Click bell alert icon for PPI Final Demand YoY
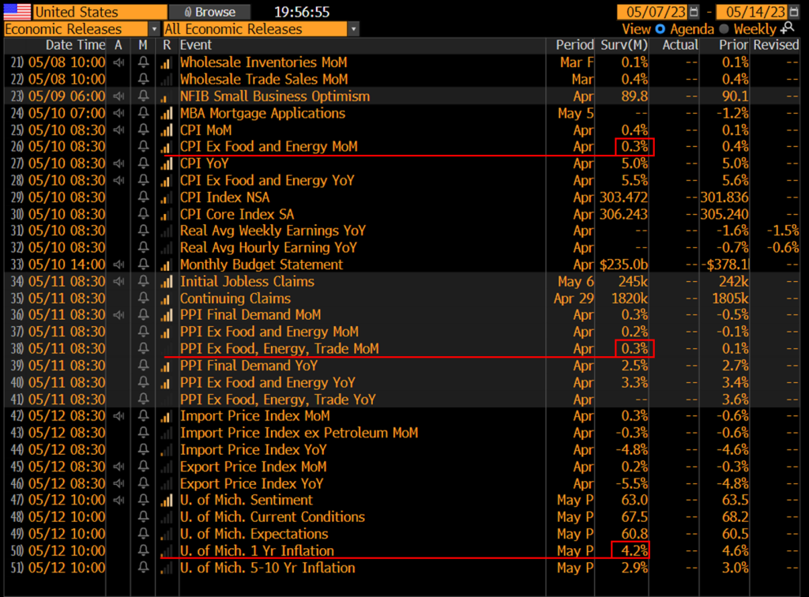Image resolution: width=809 pixels, height=597 pixels. click(144, 366)
